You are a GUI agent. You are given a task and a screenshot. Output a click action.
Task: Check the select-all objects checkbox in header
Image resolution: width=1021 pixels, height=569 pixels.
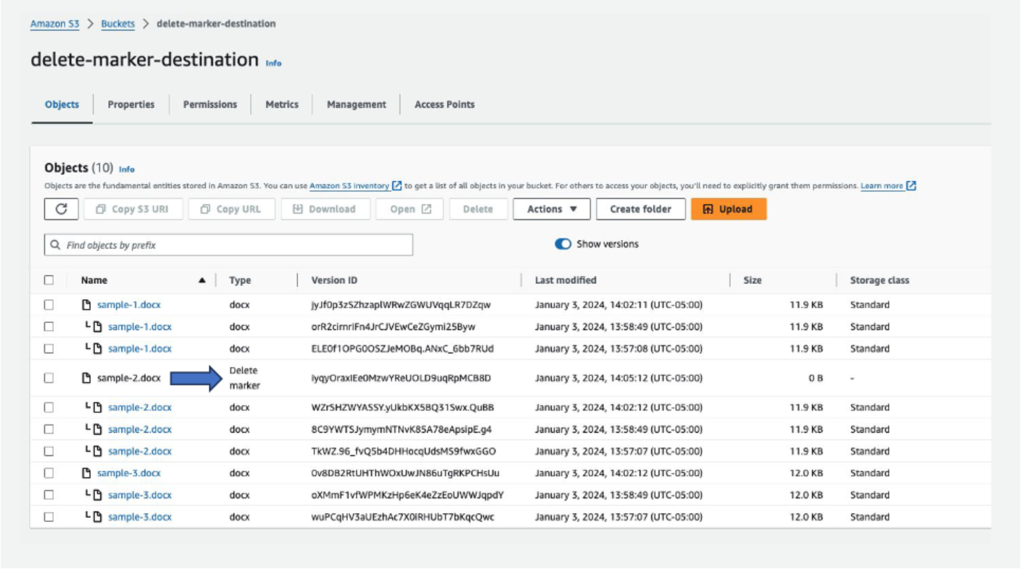click(49, 280)
